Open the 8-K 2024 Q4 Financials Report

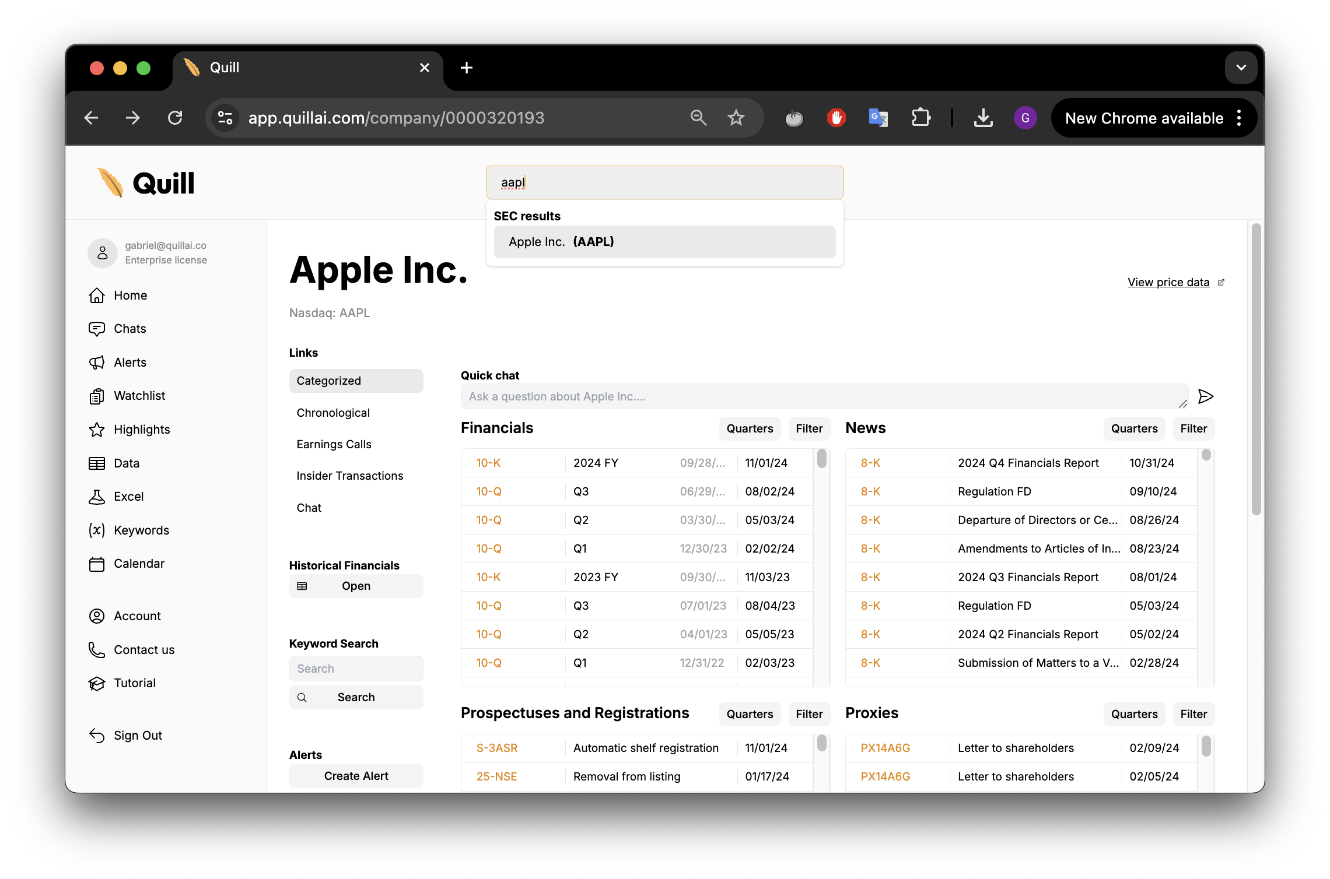coord(1021,463)
